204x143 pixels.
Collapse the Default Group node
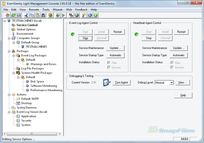(x=14, y=43)
